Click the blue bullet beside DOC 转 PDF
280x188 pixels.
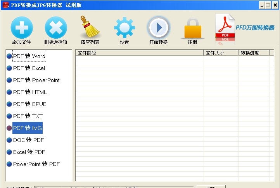coord(9,140)
